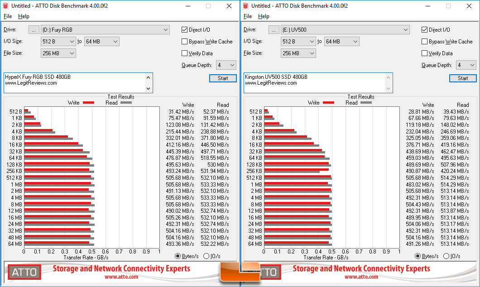
Task: Open Queue Depth dropdown in UV500 window
Action: [466, 65]
